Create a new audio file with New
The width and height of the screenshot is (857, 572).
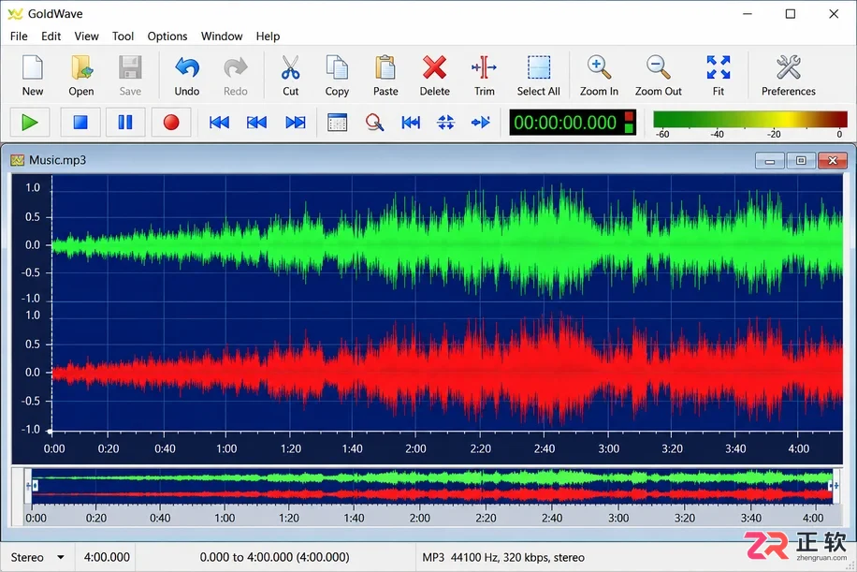click(x=32, y=76)
